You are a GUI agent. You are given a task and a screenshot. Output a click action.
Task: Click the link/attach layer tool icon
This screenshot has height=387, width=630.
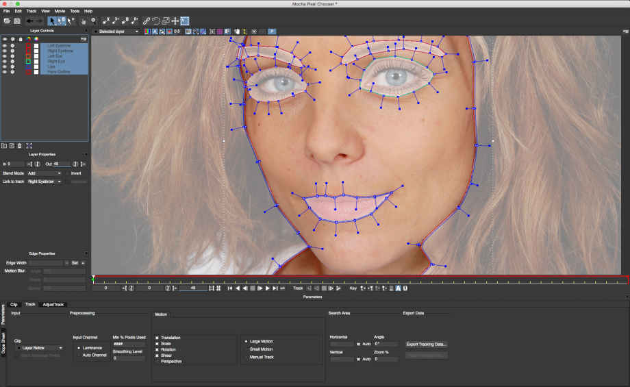click(x=147, y=21)
